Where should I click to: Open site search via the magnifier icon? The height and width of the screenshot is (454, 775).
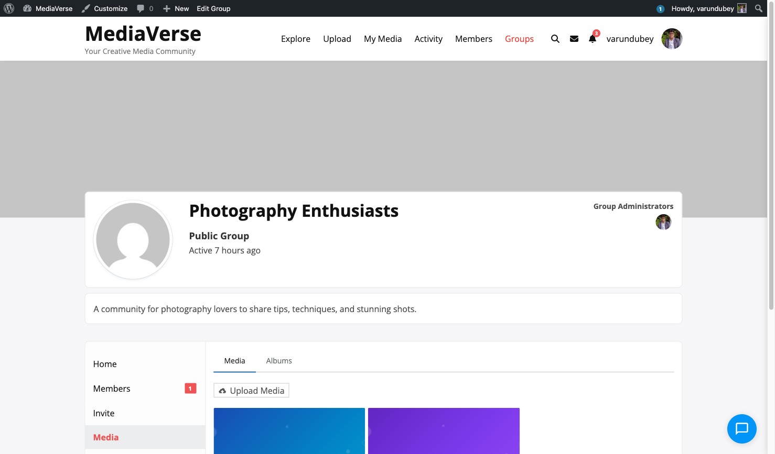[555, 38]
